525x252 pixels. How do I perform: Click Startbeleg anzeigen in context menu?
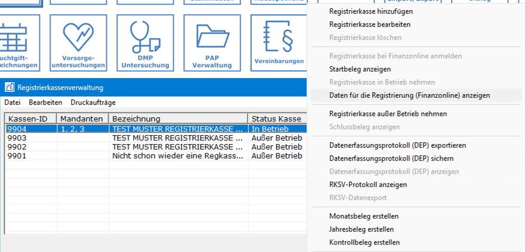(360, 69)
